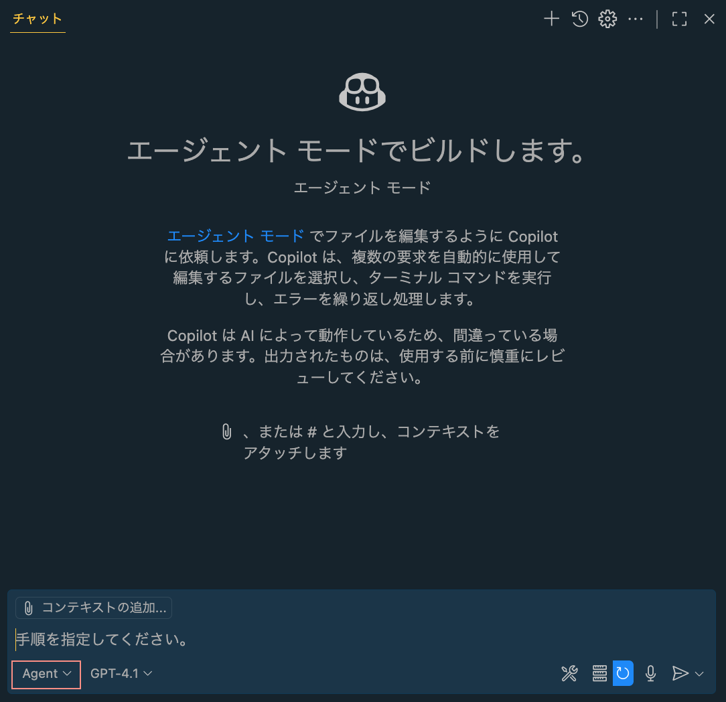Open chat history clock icon

[x=579, y=19]
